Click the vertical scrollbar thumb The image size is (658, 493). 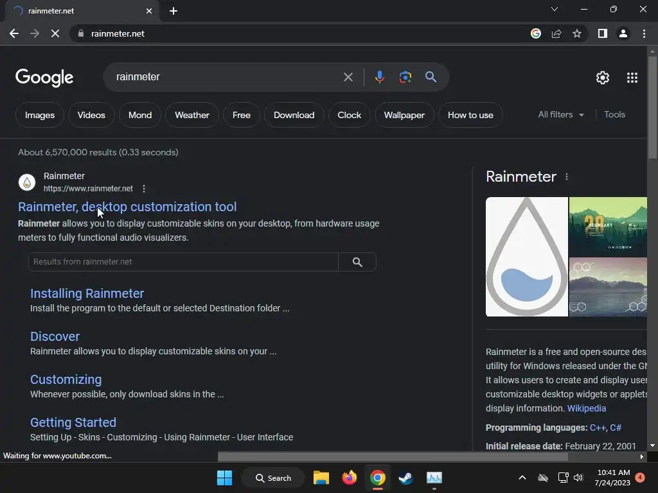652,107
